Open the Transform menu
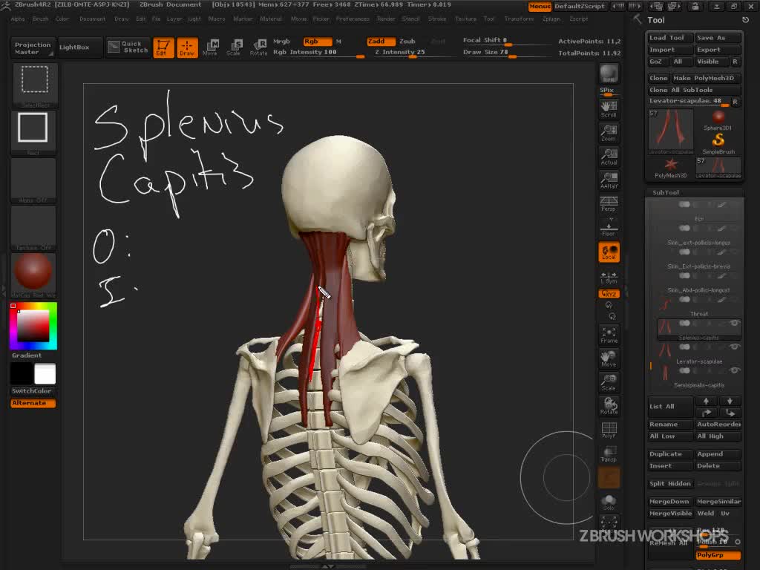 (x=519, y=19)
